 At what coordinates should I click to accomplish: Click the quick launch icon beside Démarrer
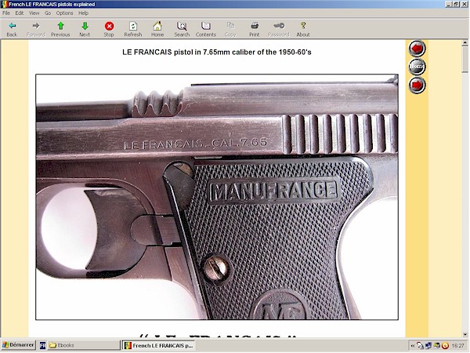pos(42,345)
